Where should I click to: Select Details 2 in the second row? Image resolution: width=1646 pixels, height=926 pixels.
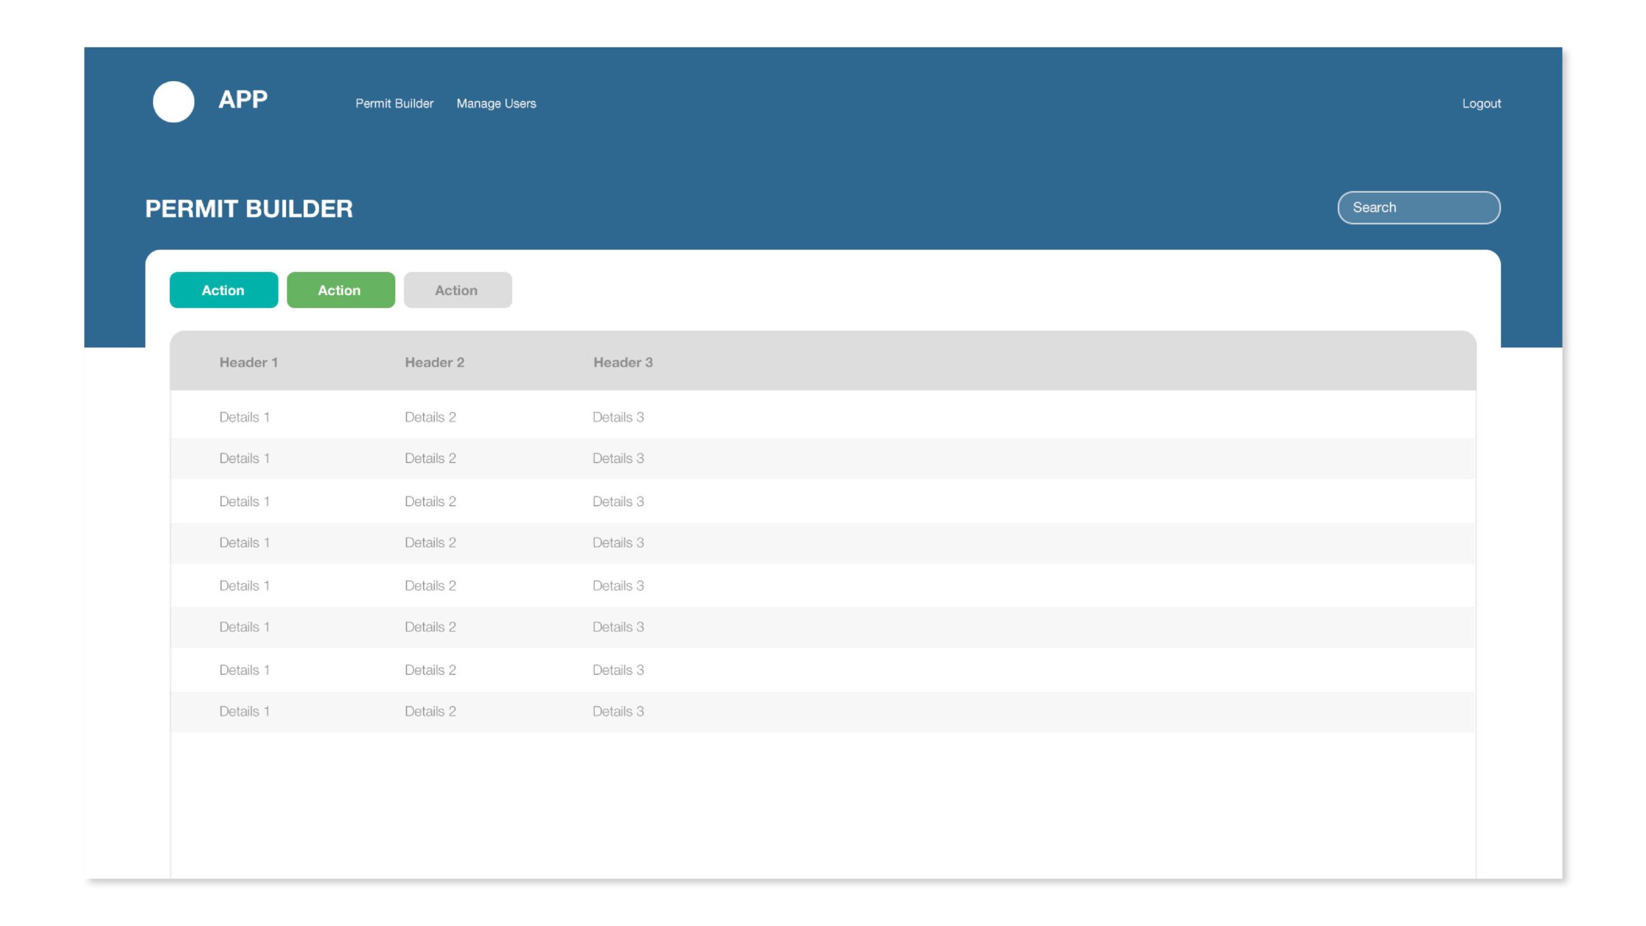(x=430, y=458)
